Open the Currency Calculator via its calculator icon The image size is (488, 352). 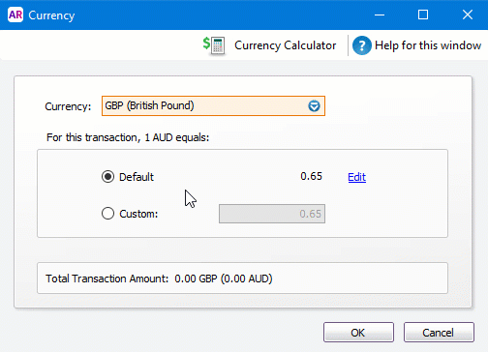(x=214, y=45)
